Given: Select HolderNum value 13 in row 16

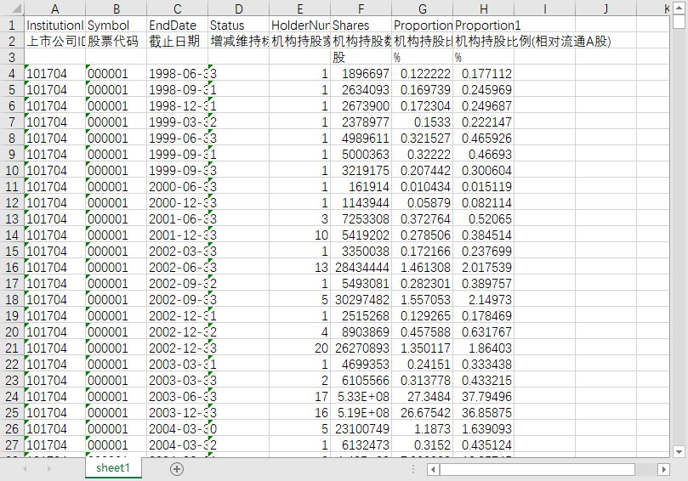Looking at the screenshot, I should (299, 267).
